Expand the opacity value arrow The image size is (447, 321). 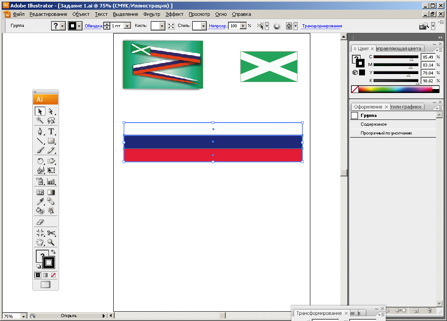coord(243,26)
